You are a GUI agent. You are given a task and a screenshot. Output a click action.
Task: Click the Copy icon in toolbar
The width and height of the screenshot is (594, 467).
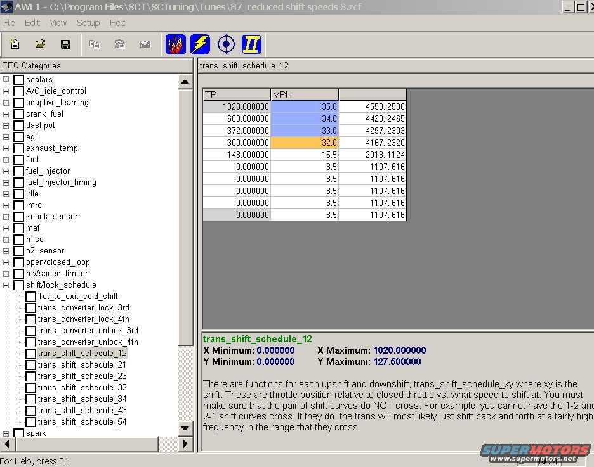click(x=94, y=44)
